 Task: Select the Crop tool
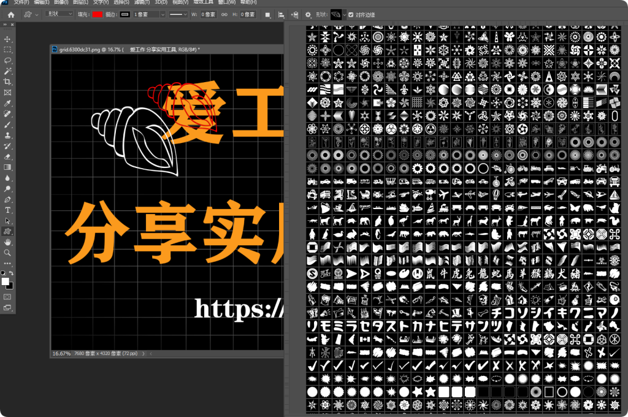(x=8, y=82)
